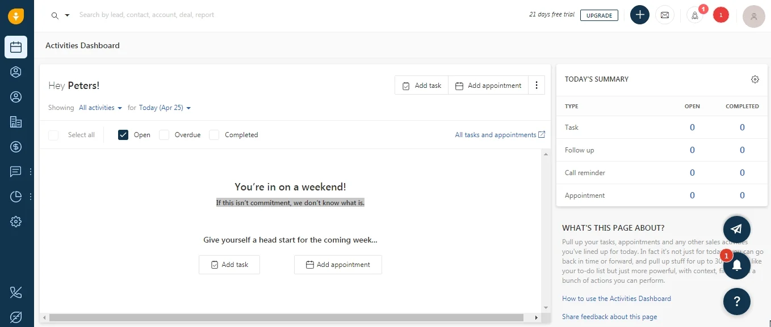Screen dimensions: 771x327
Task: Open three-dot more options beside Add appointment
Action: point(537,86)
